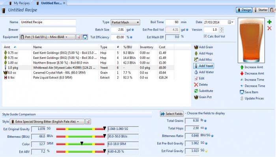Switch to the Starter view tab
The height and width of the screenshot is (157, 276).
(261, 10)
